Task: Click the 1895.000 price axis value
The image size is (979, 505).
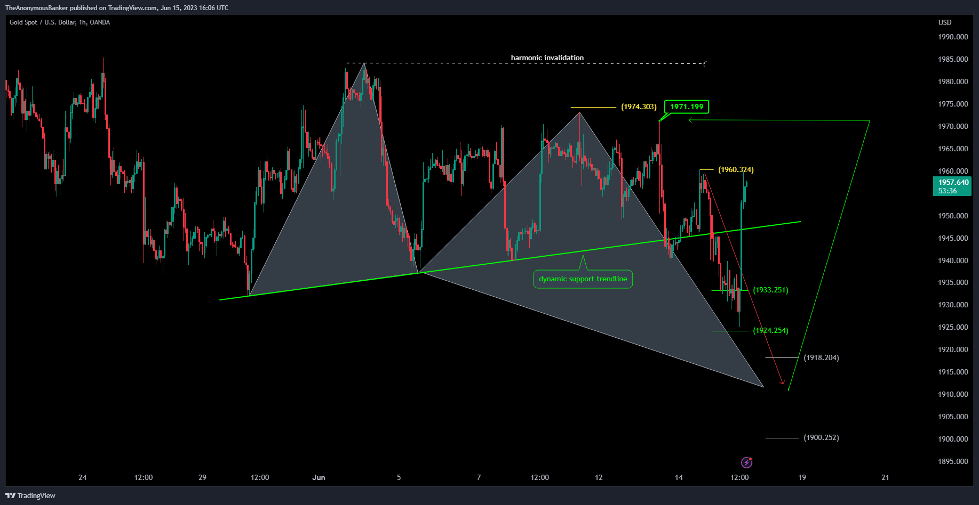Action: 953,462
